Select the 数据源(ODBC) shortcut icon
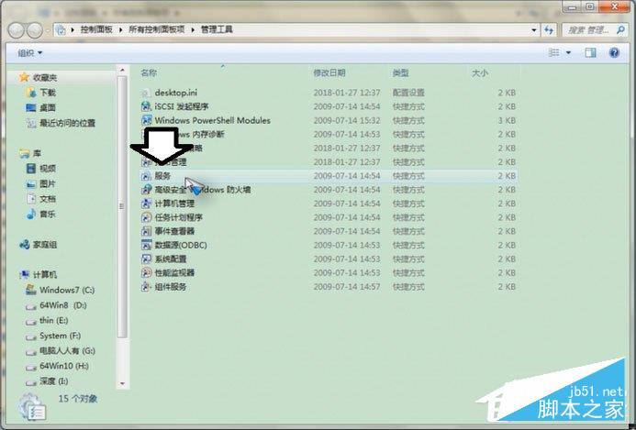Viewport: 636px width, 430px height. (x=146, y=245)
